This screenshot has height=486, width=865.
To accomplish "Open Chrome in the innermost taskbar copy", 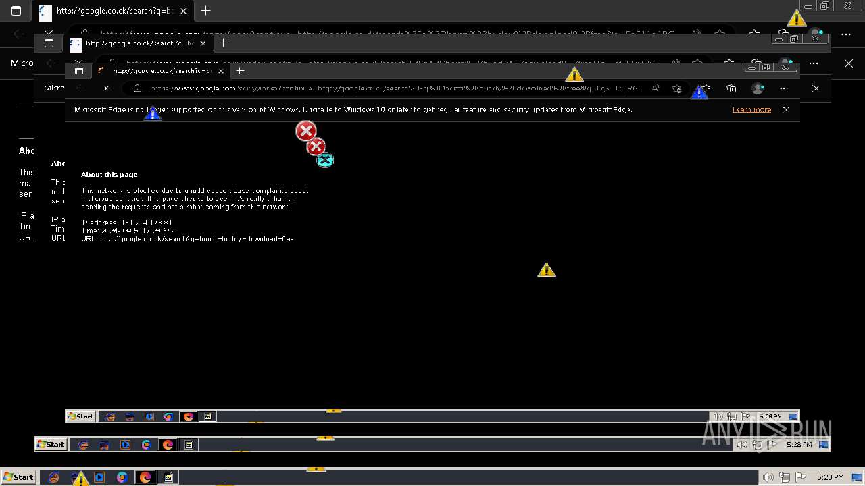I will coord(168,416).
